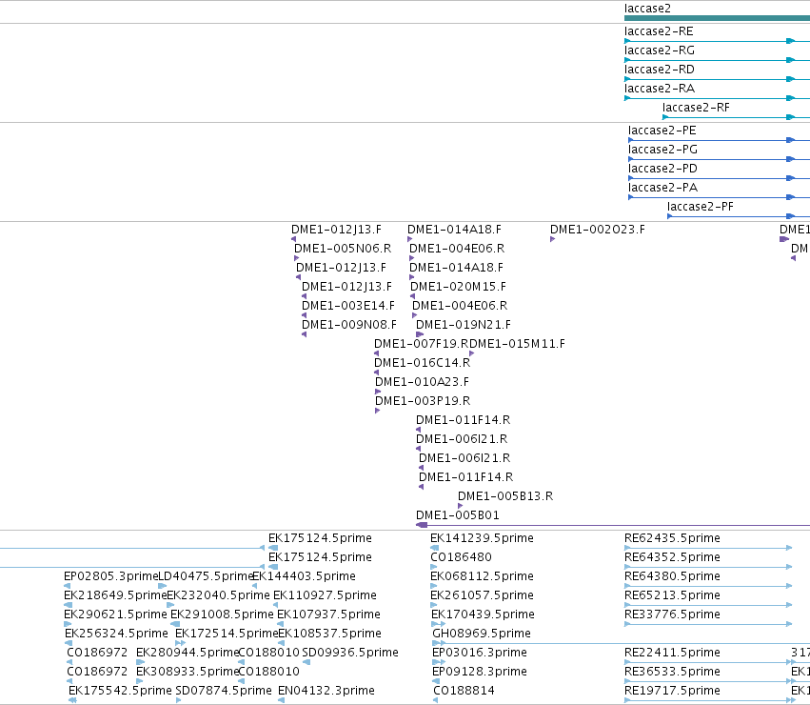Click the arrow marker under DME1-003P19.R

[377, 411]
